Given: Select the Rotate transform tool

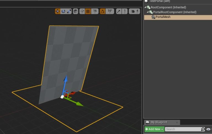Looking at the screenshot, I should click(63, 11).
